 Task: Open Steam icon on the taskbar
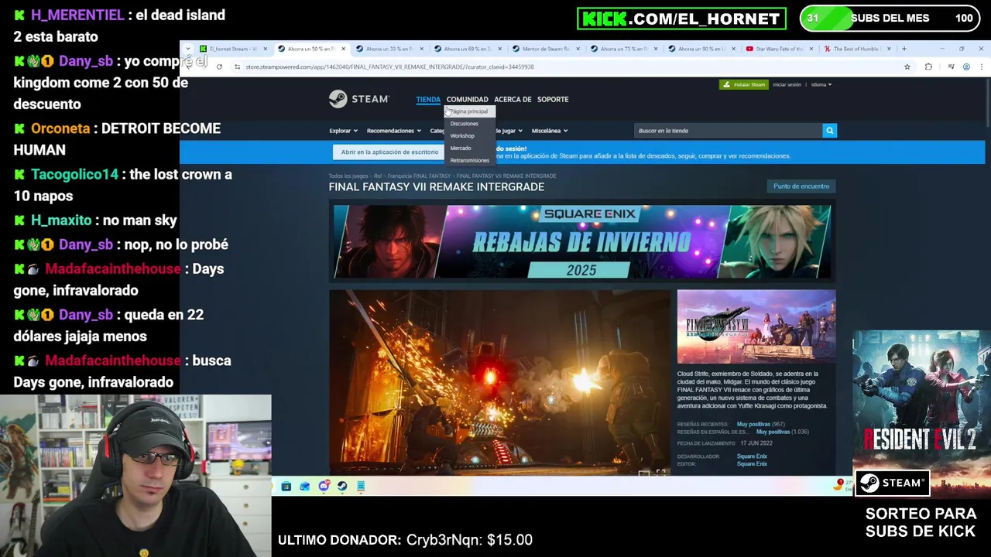point(342,487)
